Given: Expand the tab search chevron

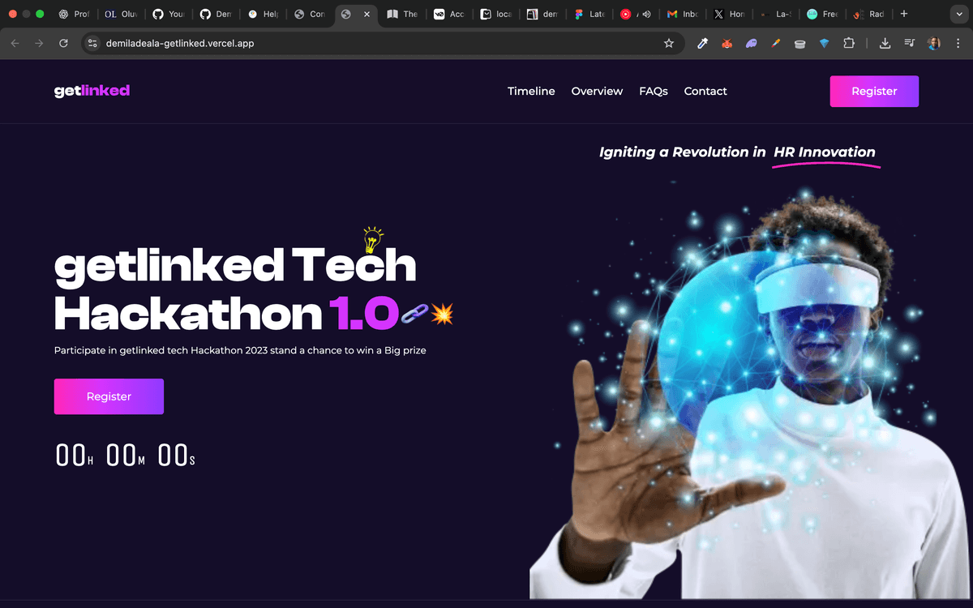Looking at the screenshot, I should (x=959, y=14).
